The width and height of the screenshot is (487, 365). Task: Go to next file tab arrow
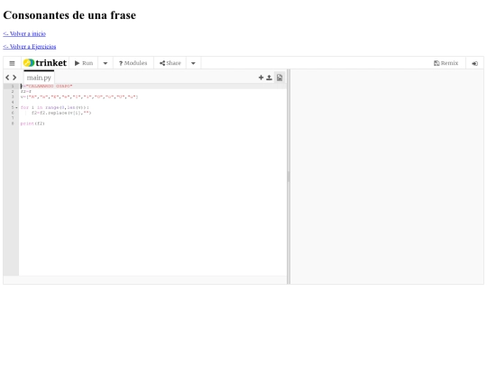click(14, 78)
